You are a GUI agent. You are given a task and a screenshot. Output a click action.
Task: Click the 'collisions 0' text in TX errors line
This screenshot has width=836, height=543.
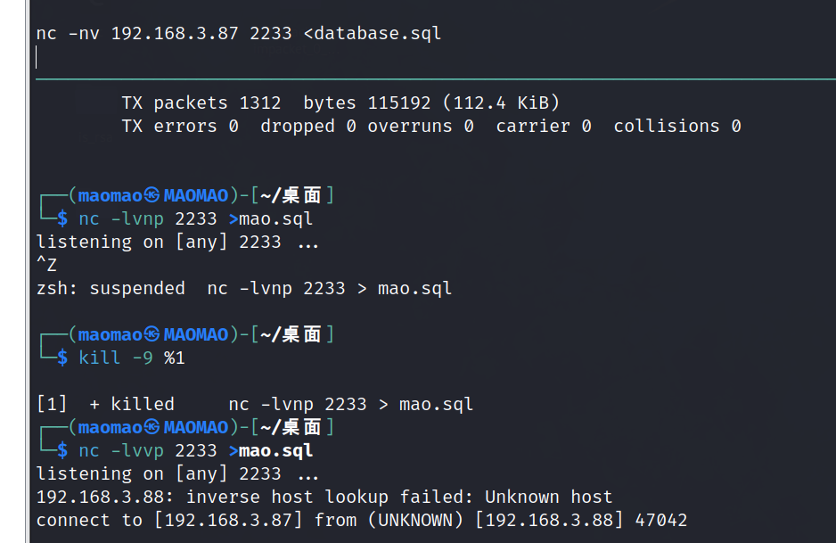coord(677,126)
